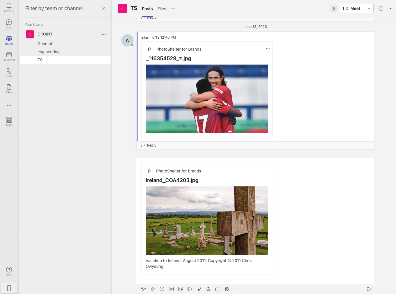Open the Apps store
The width and height of the screenshot is (396, 294).
point(9,122)
